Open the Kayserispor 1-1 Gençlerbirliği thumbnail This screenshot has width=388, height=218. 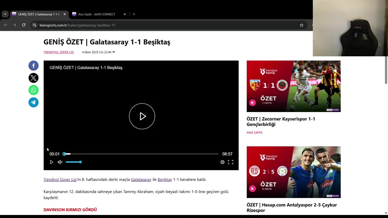(x=293, y=86)
